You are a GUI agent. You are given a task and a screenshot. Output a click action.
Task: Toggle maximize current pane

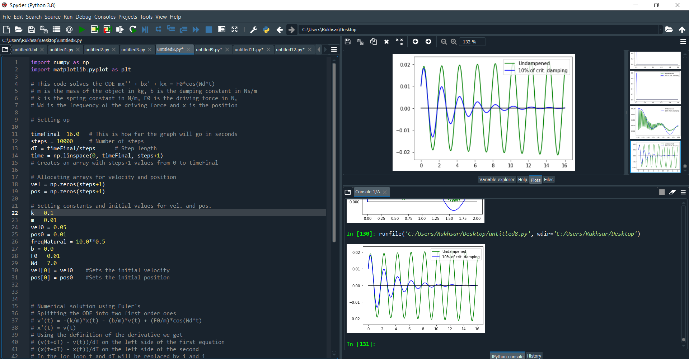(x=221, y=29)
